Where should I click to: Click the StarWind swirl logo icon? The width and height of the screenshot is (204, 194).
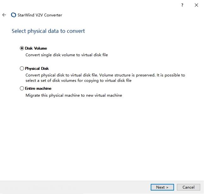tap(14, 15)
